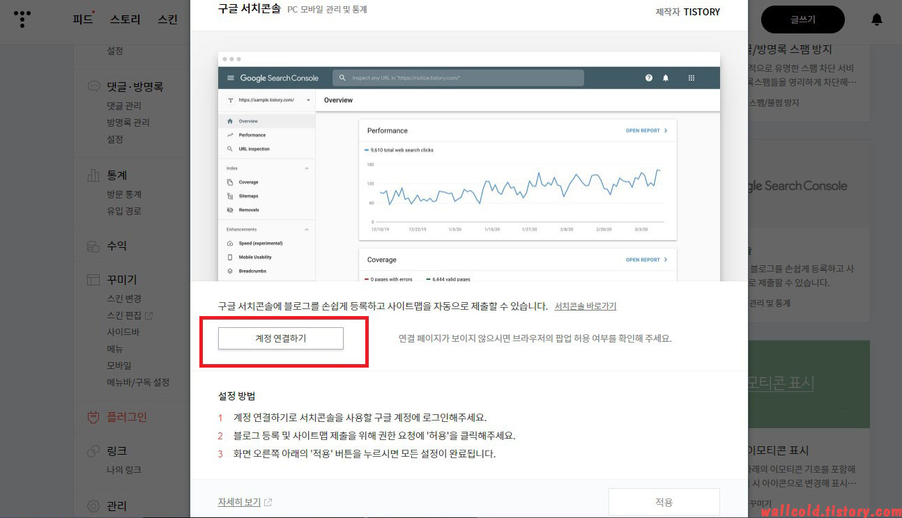Open the notification bell icon
This screenshot has width=902, height=518.
point(877,19)
